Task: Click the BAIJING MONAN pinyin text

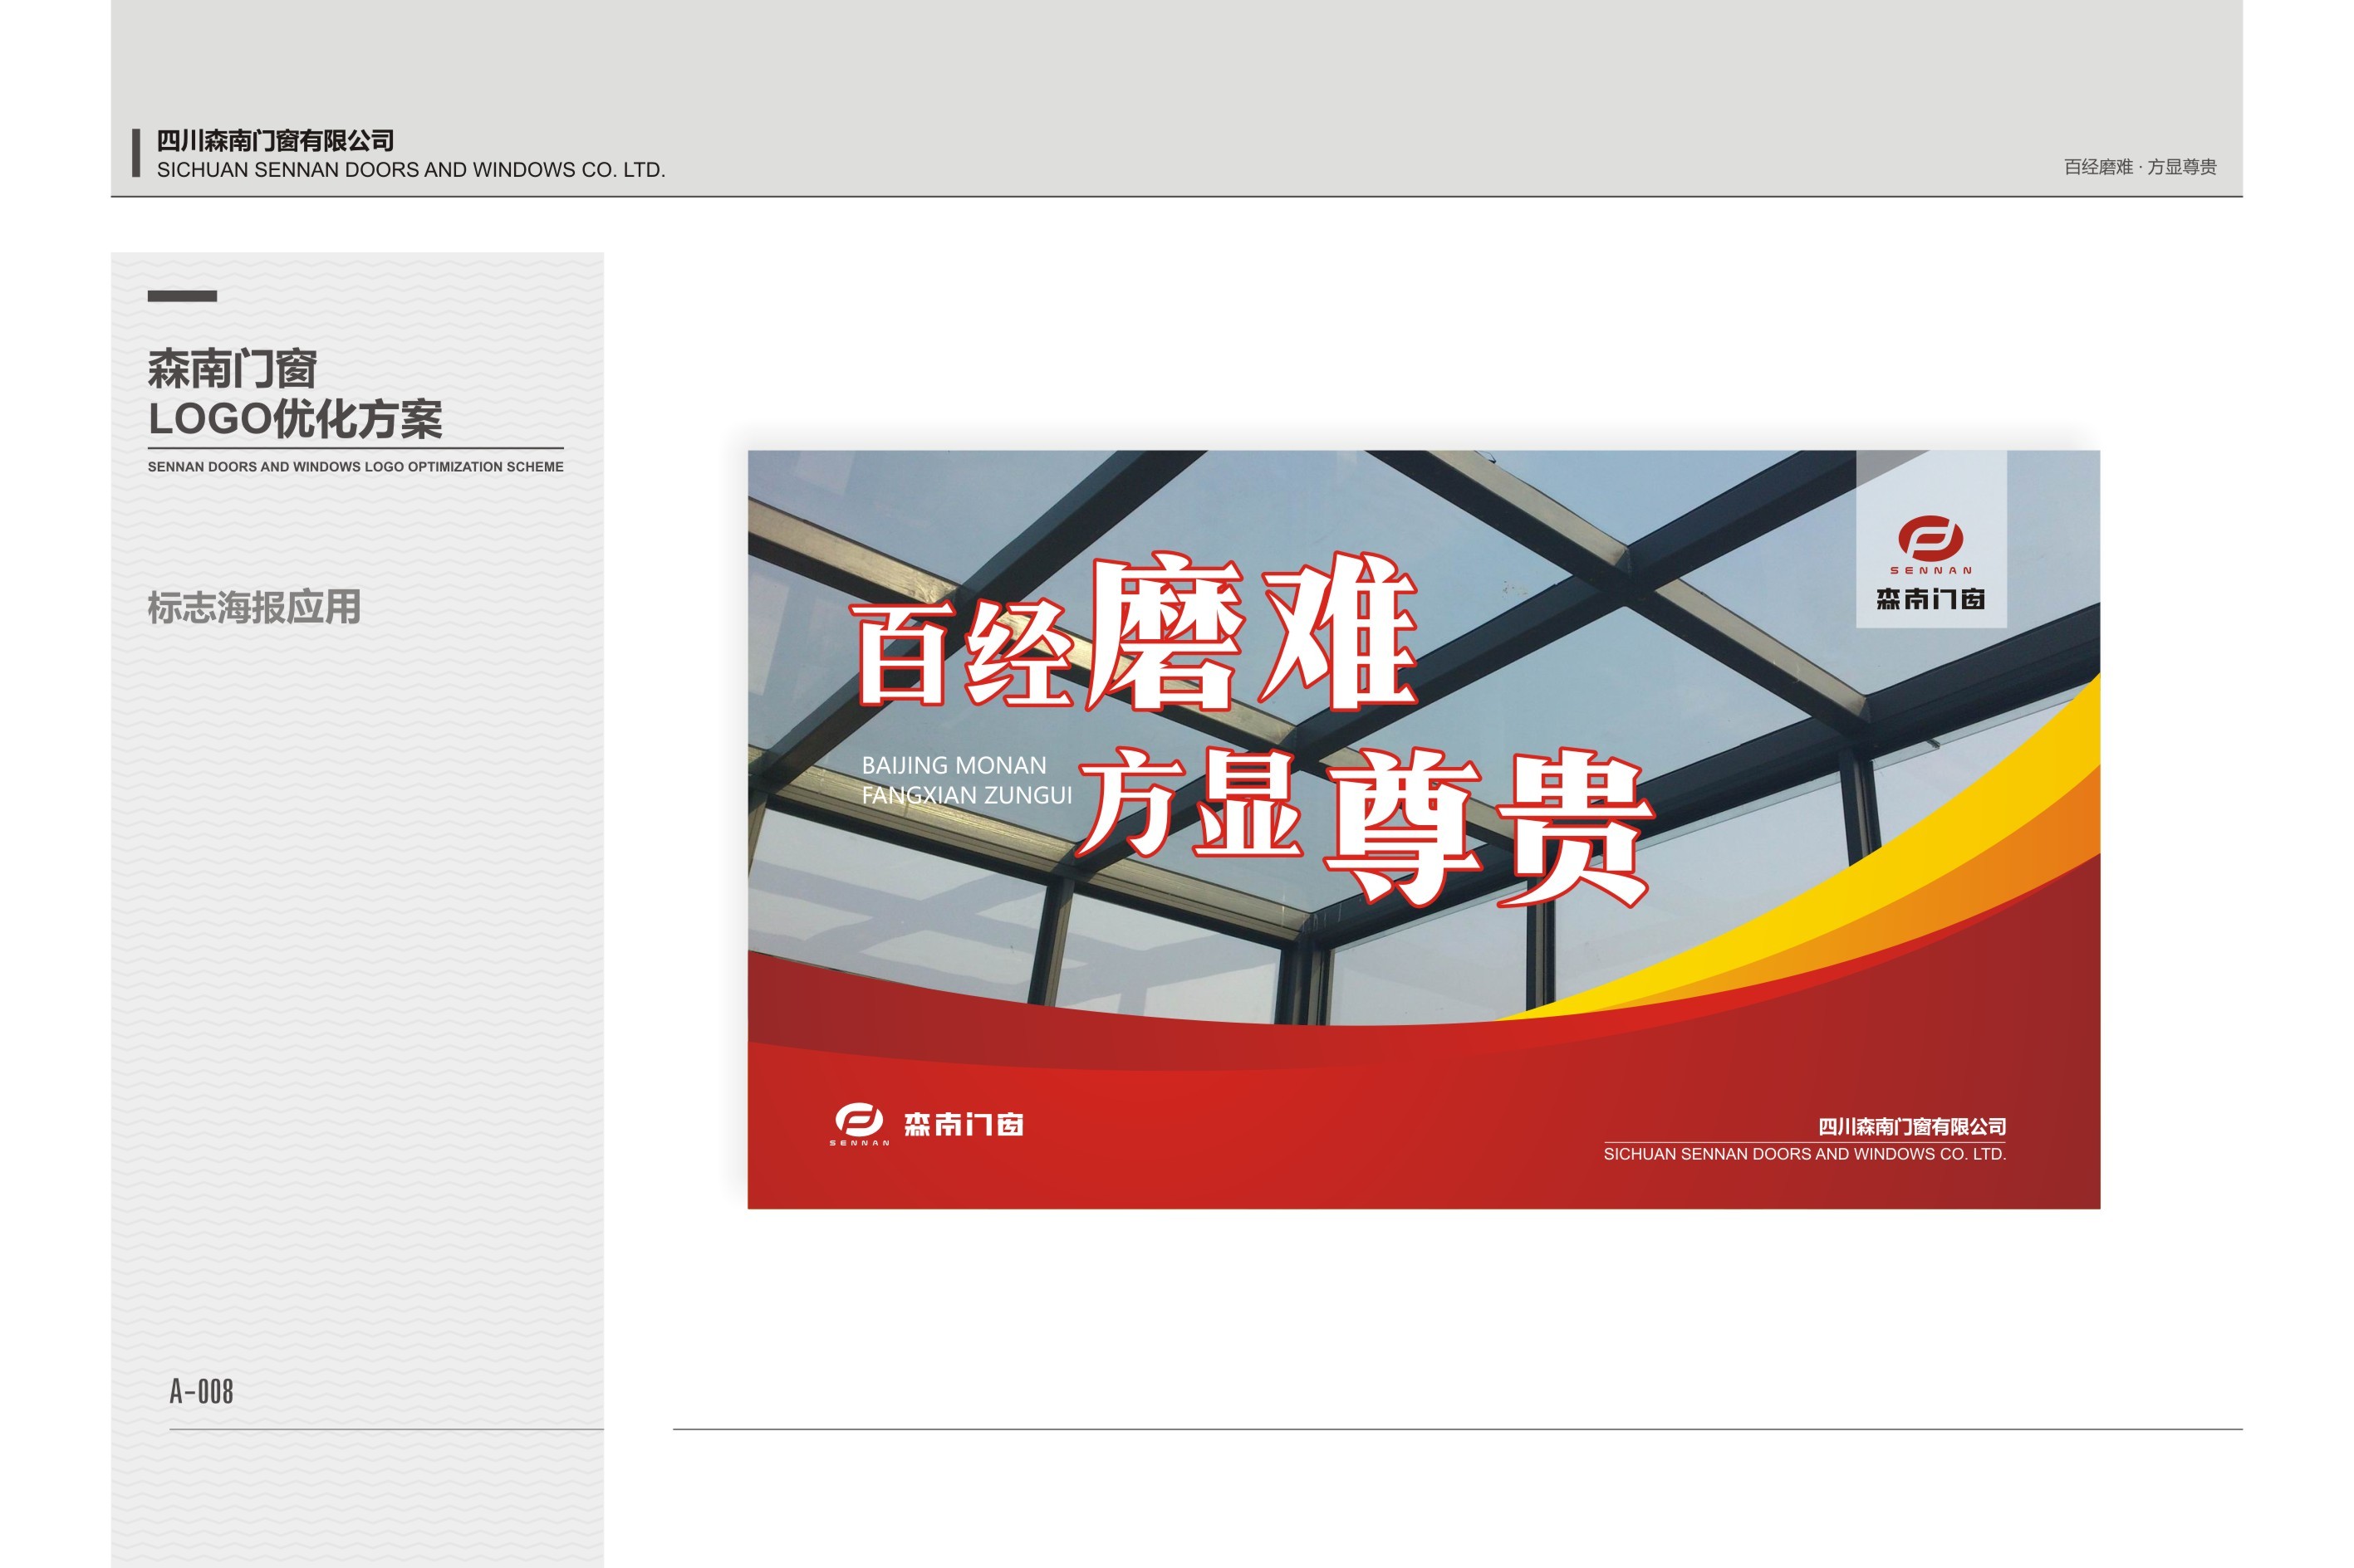Action: coord(954,765)
